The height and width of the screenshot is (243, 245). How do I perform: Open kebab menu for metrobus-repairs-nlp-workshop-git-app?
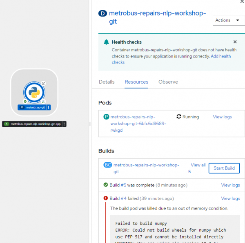click(64, 124)
